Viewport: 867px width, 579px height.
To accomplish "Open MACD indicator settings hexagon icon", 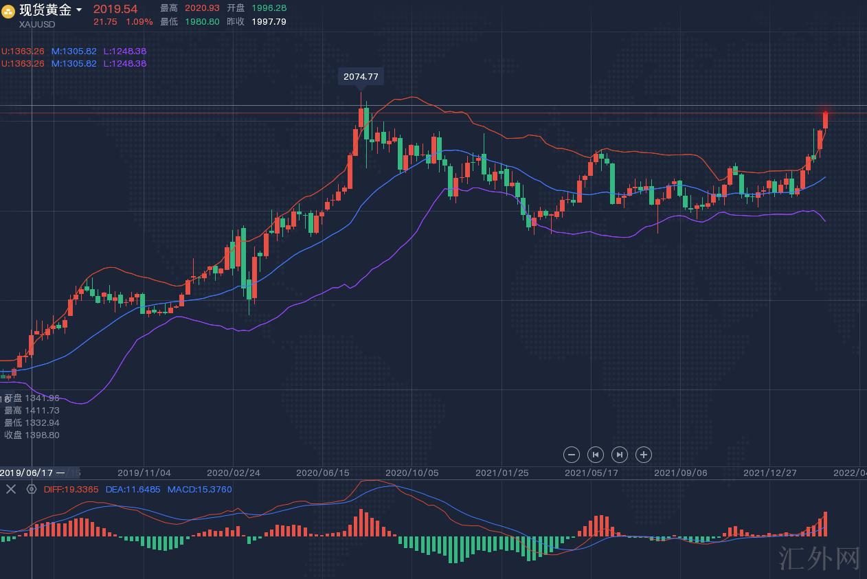I will 31,489.
